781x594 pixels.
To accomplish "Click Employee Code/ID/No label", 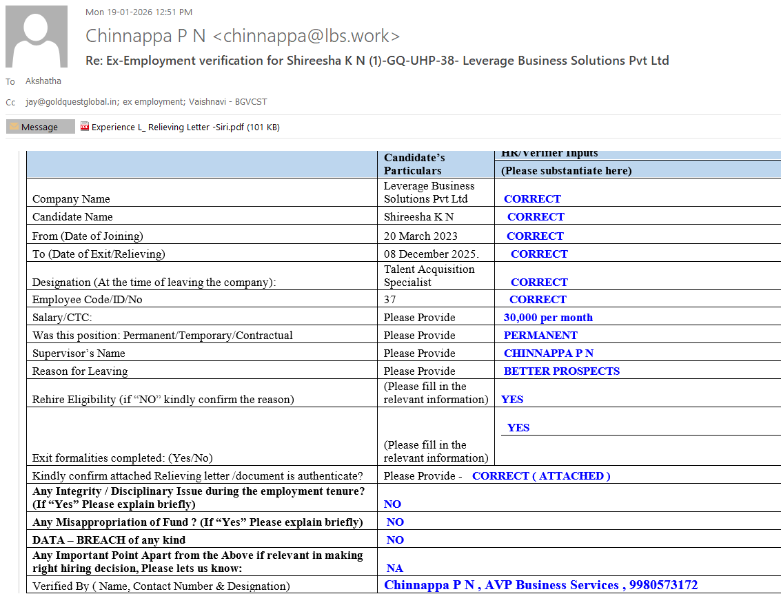I will coord(87,299).
